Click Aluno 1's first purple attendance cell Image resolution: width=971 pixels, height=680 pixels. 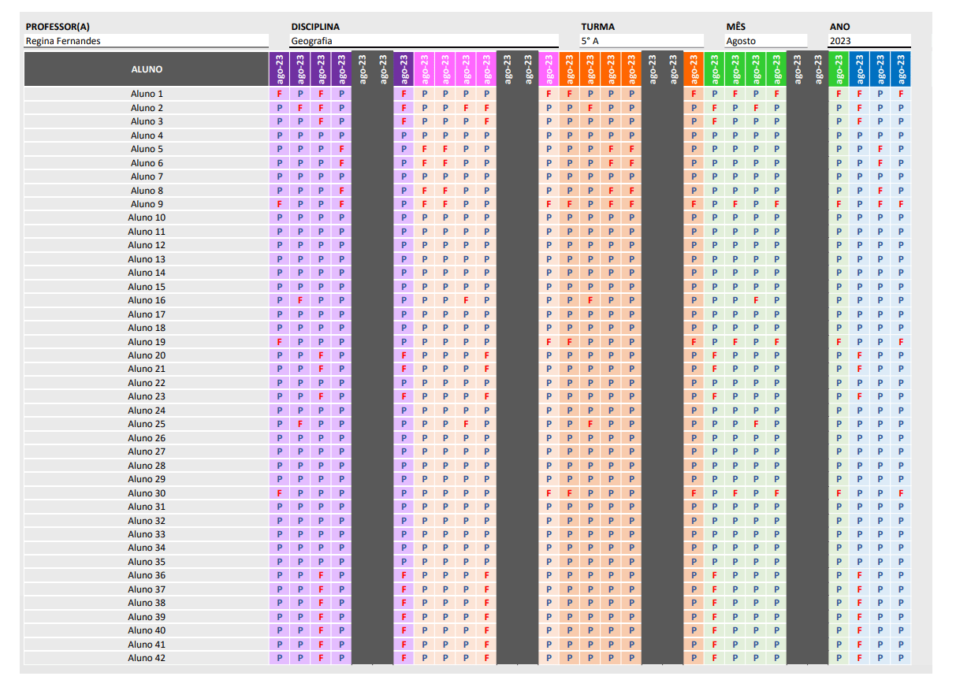coord(280,94)
